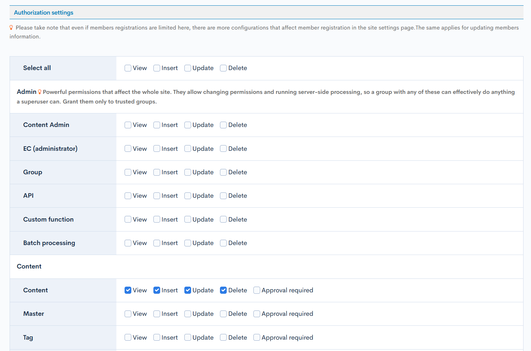Uncheck Update in the Content row
531x351 pixels.
coord(188,290)
